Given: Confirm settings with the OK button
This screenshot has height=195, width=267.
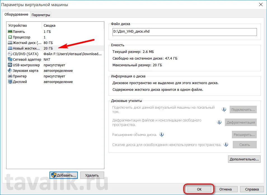Looking at the screenshot, I should pyautogui.click(x=199, y=189).
